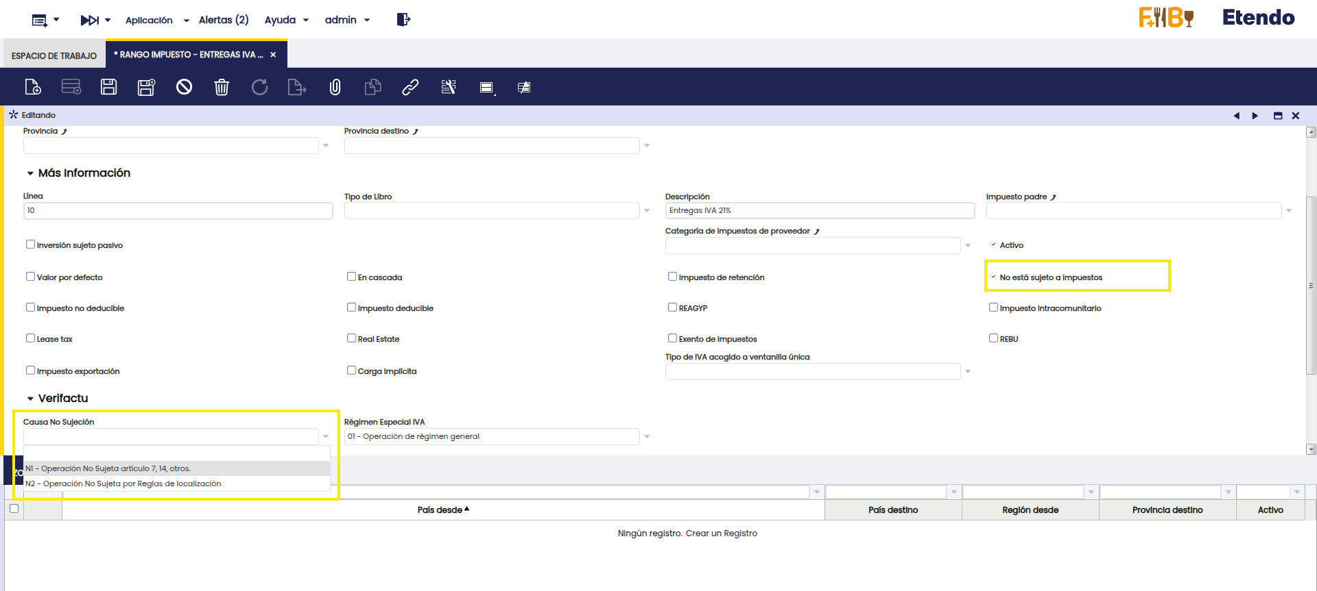Switch to Espacio de Trabajo tab
Image resolution: width=1317 pixels, height=591 pixels.
pyautogui.click(x=54, y=55)
